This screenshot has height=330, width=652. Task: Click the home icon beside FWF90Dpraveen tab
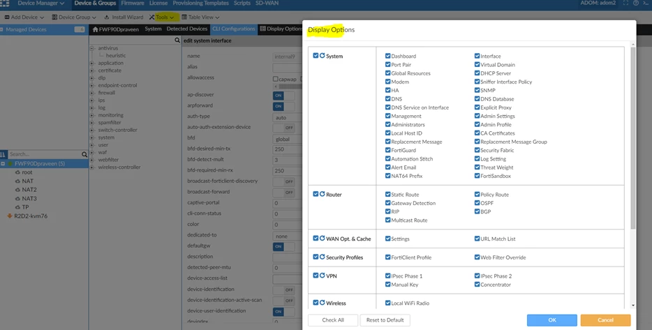coord(96,29)
